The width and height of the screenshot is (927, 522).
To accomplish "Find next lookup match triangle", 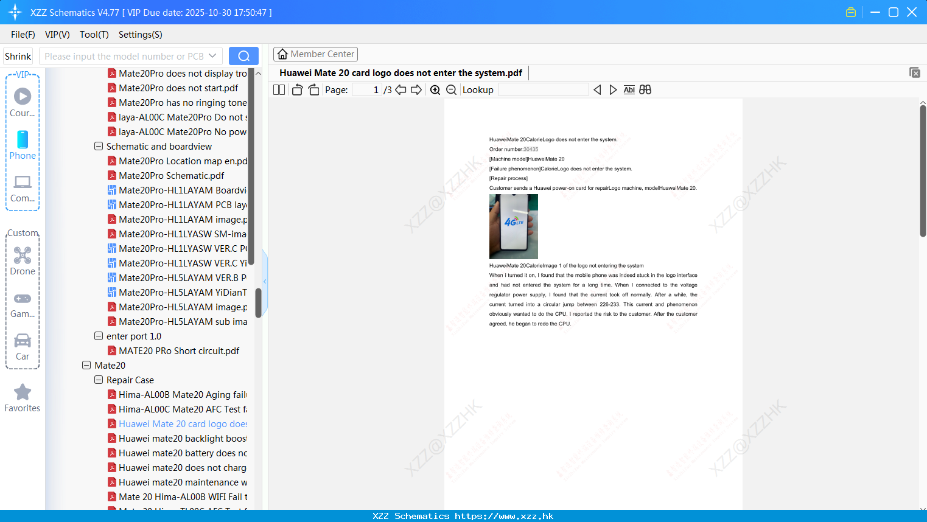I will click(x=613, y=90).
